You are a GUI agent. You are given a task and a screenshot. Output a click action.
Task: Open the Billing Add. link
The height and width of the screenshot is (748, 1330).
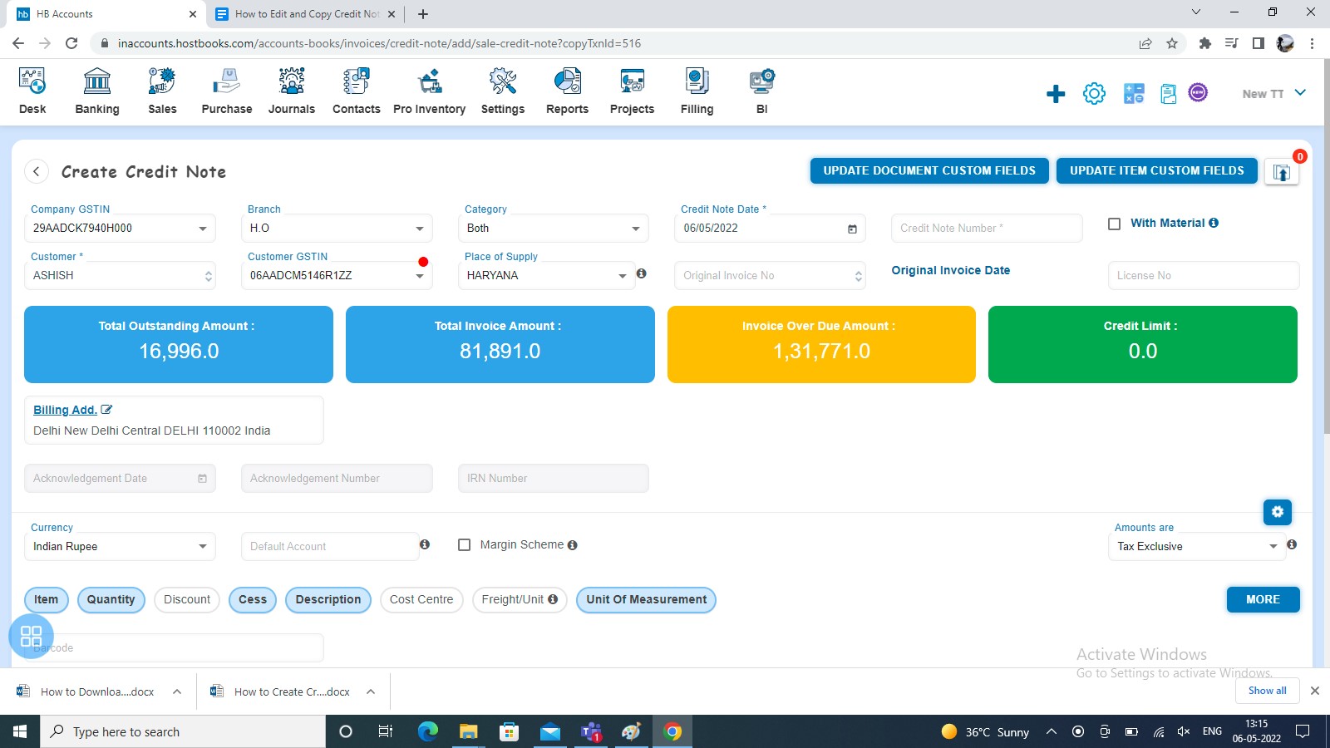[65, 410]
